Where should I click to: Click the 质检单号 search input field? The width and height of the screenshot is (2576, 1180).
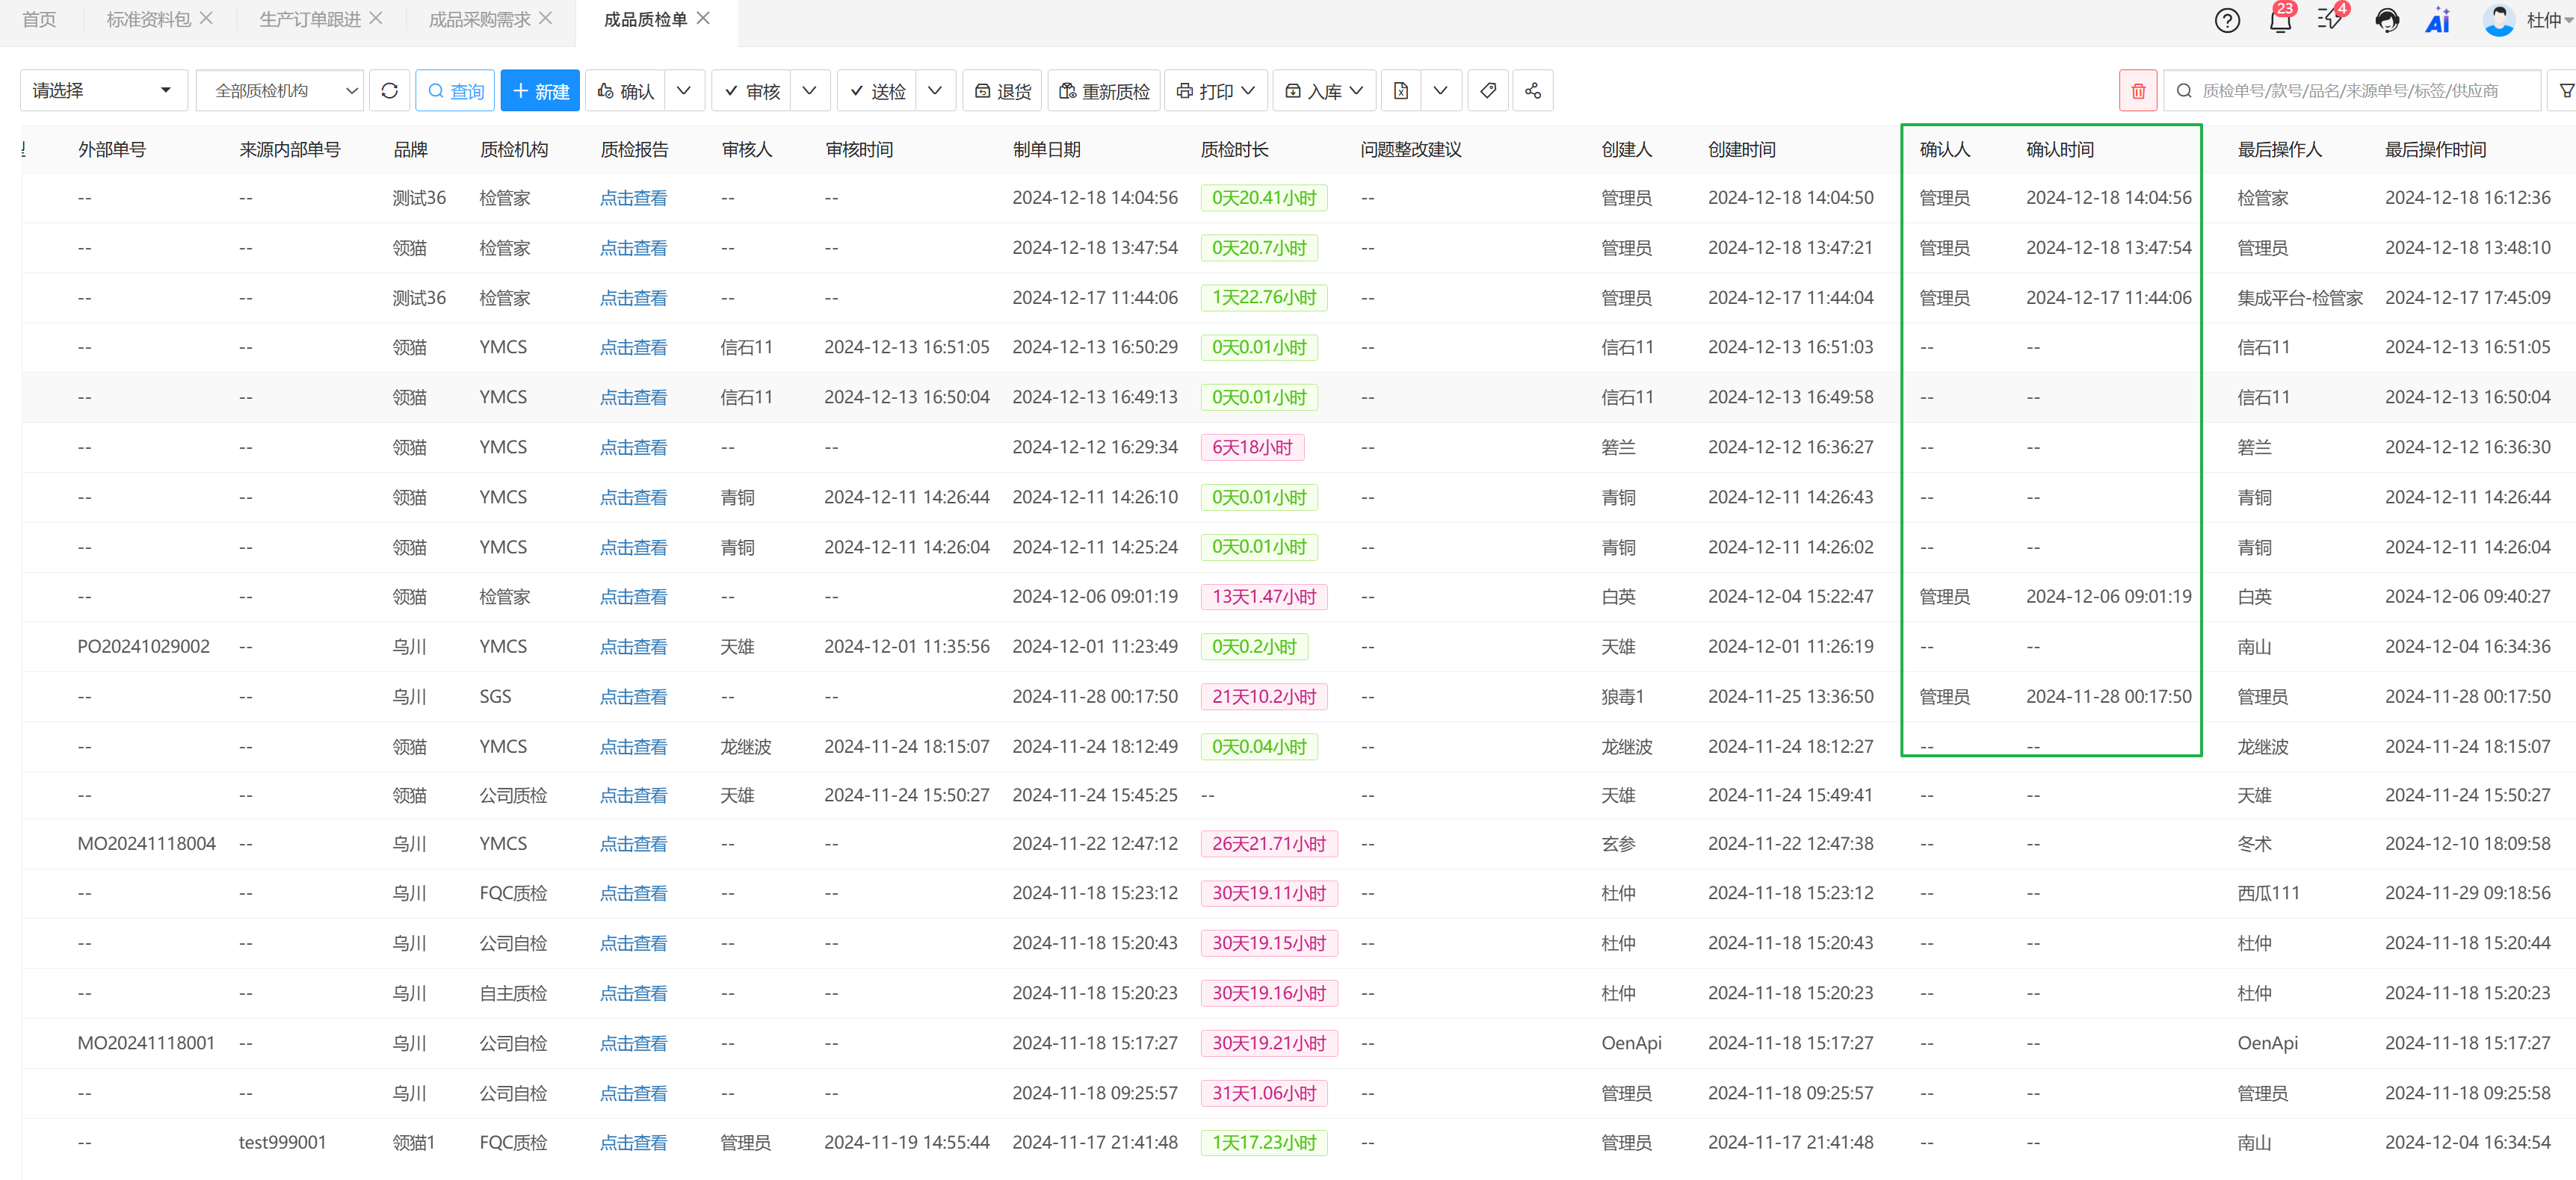pos(2350,91)
